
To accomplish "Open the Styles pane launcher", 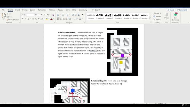I will point(151,23).
